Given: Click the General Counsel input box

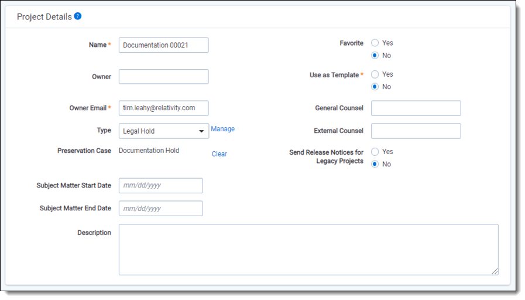Looking at the screenshot, I should click(x=416, y=108).
